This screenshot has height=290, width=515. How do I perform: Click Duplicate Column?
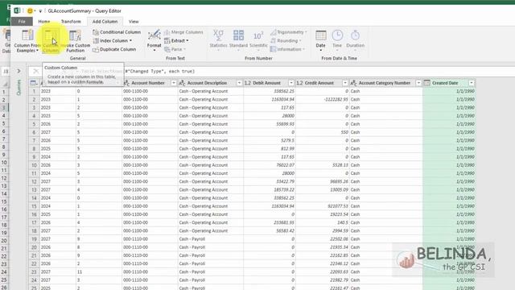click(114, 49)
